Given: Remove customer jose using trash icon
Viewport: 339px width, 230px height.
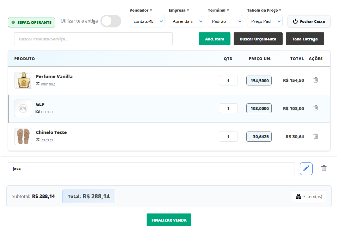Looking at the screenshot, I should pos(324,168).
